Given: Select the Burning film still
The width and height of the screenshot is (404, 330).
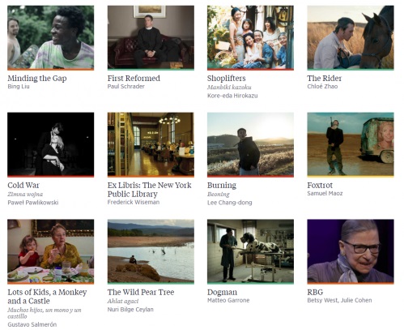Looking at the screenshot, I should pos(250,144).
